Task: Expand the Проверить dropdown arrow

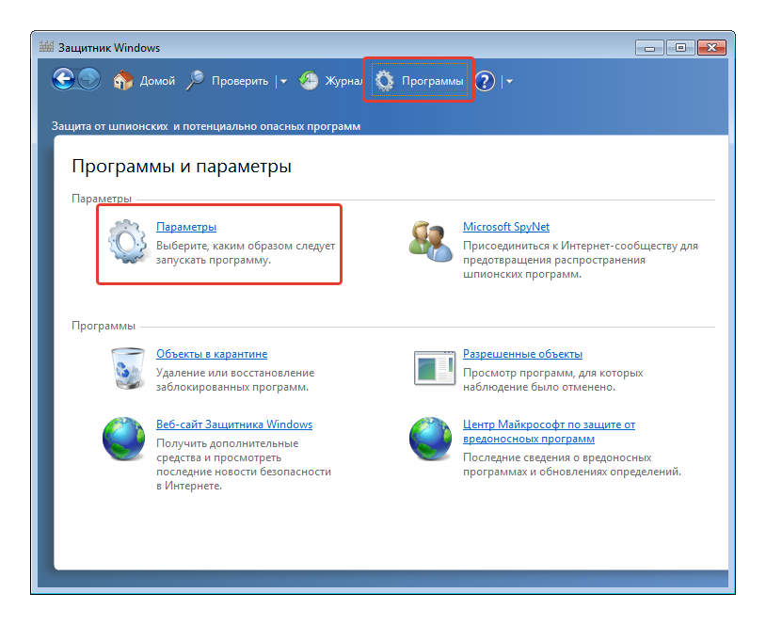Action: 283,82
